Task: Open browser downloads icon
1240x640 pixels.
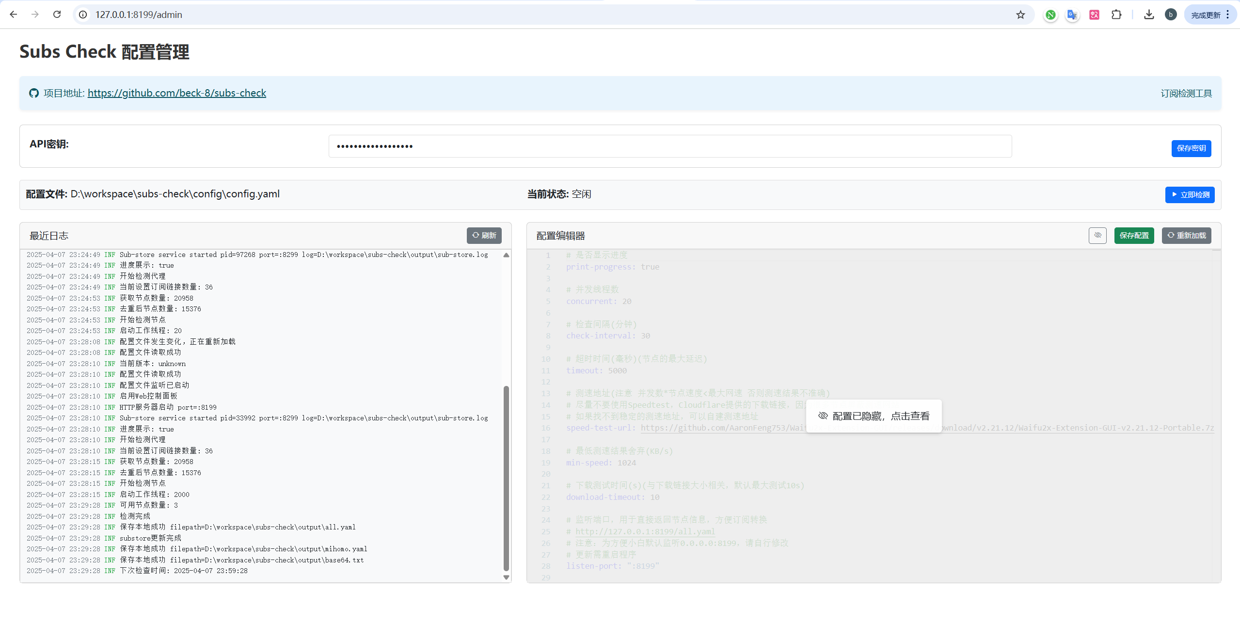Action: (1148, 15)
